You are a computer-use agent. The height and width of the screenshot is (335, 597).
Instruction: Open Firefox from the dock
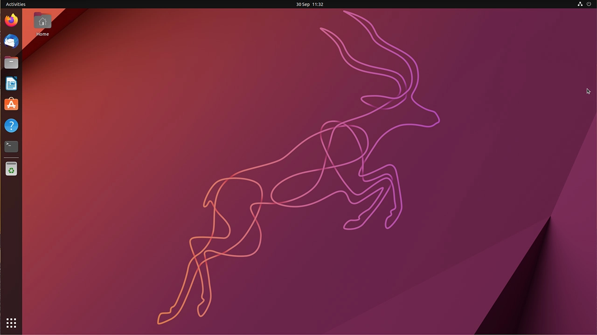(11, 20)
